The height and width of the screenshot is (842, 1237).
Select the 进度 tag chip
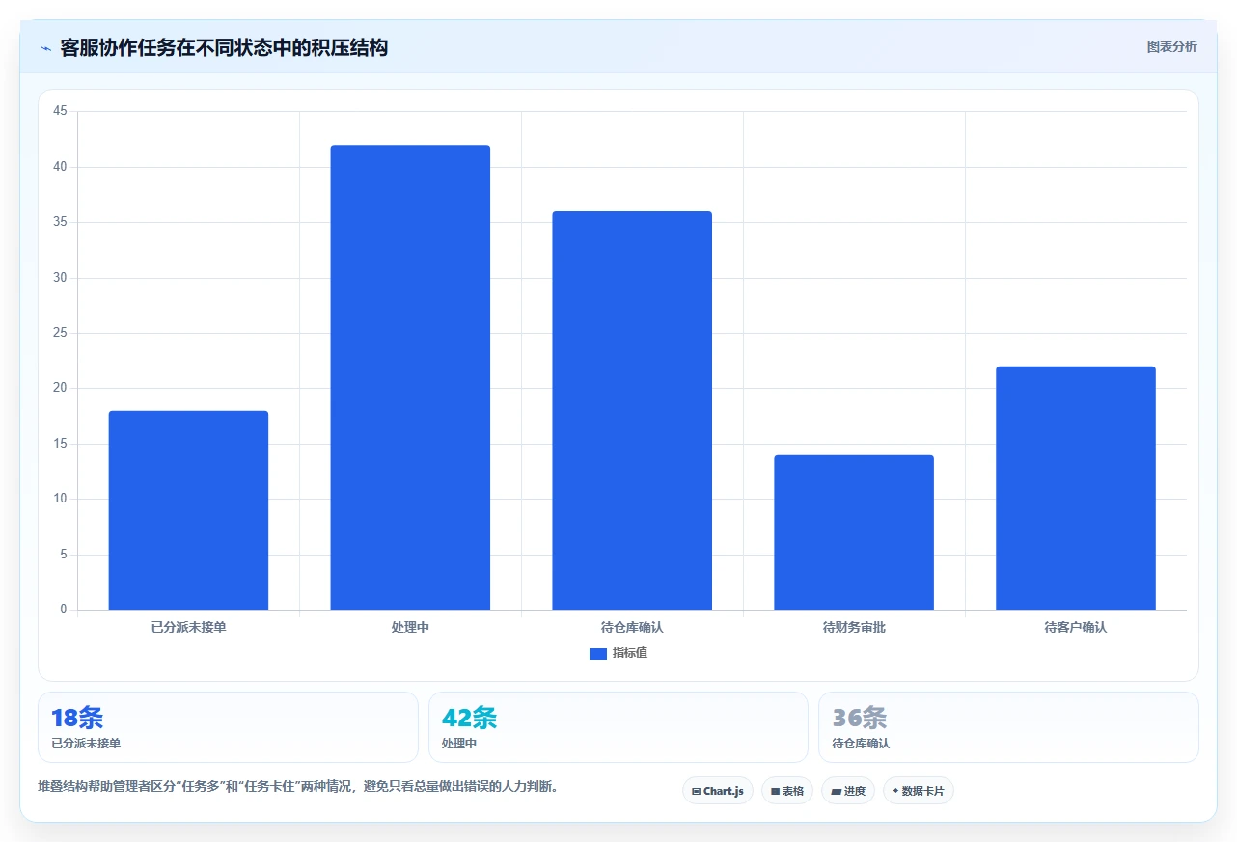pyautogui.click(x=848, y=791)
